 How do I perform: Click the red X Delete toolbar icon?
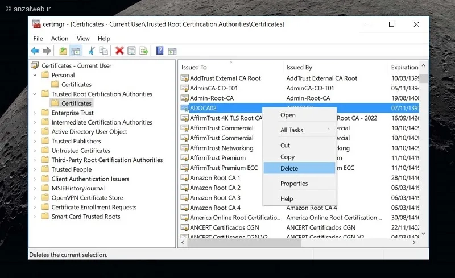tap(119, 51)
